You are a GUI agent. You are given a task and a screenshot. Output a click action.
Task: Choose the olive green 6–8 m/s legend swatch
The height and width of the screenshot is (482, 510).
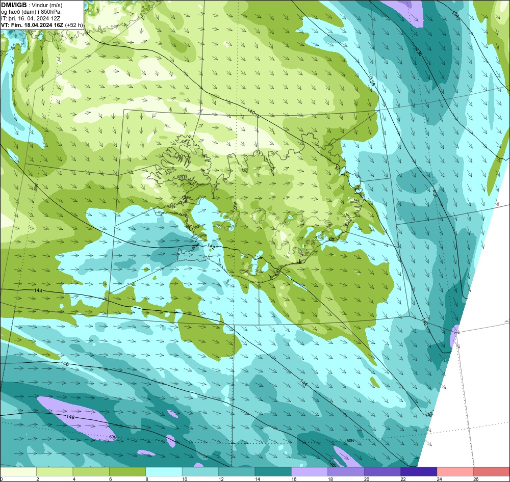pos(127,471)
